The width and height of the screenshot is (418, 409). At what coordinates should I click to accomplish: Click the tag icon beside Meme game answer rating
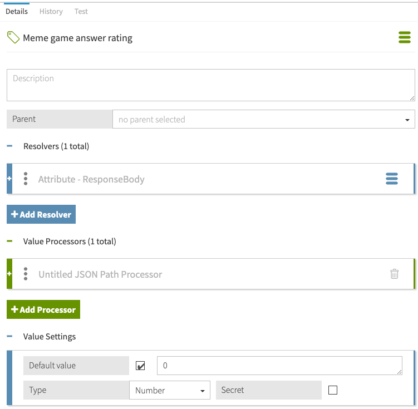coord(13,38)
